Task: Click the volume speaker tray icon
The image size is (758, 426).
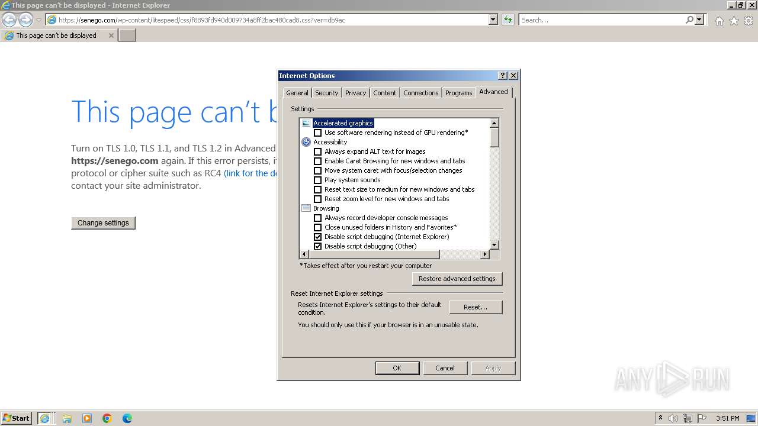Action: 673,418
